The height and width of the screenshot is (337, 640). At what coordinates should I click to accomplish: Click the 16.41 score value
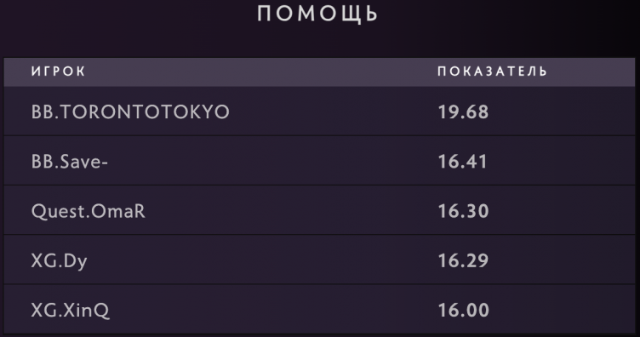coord(462,162)
